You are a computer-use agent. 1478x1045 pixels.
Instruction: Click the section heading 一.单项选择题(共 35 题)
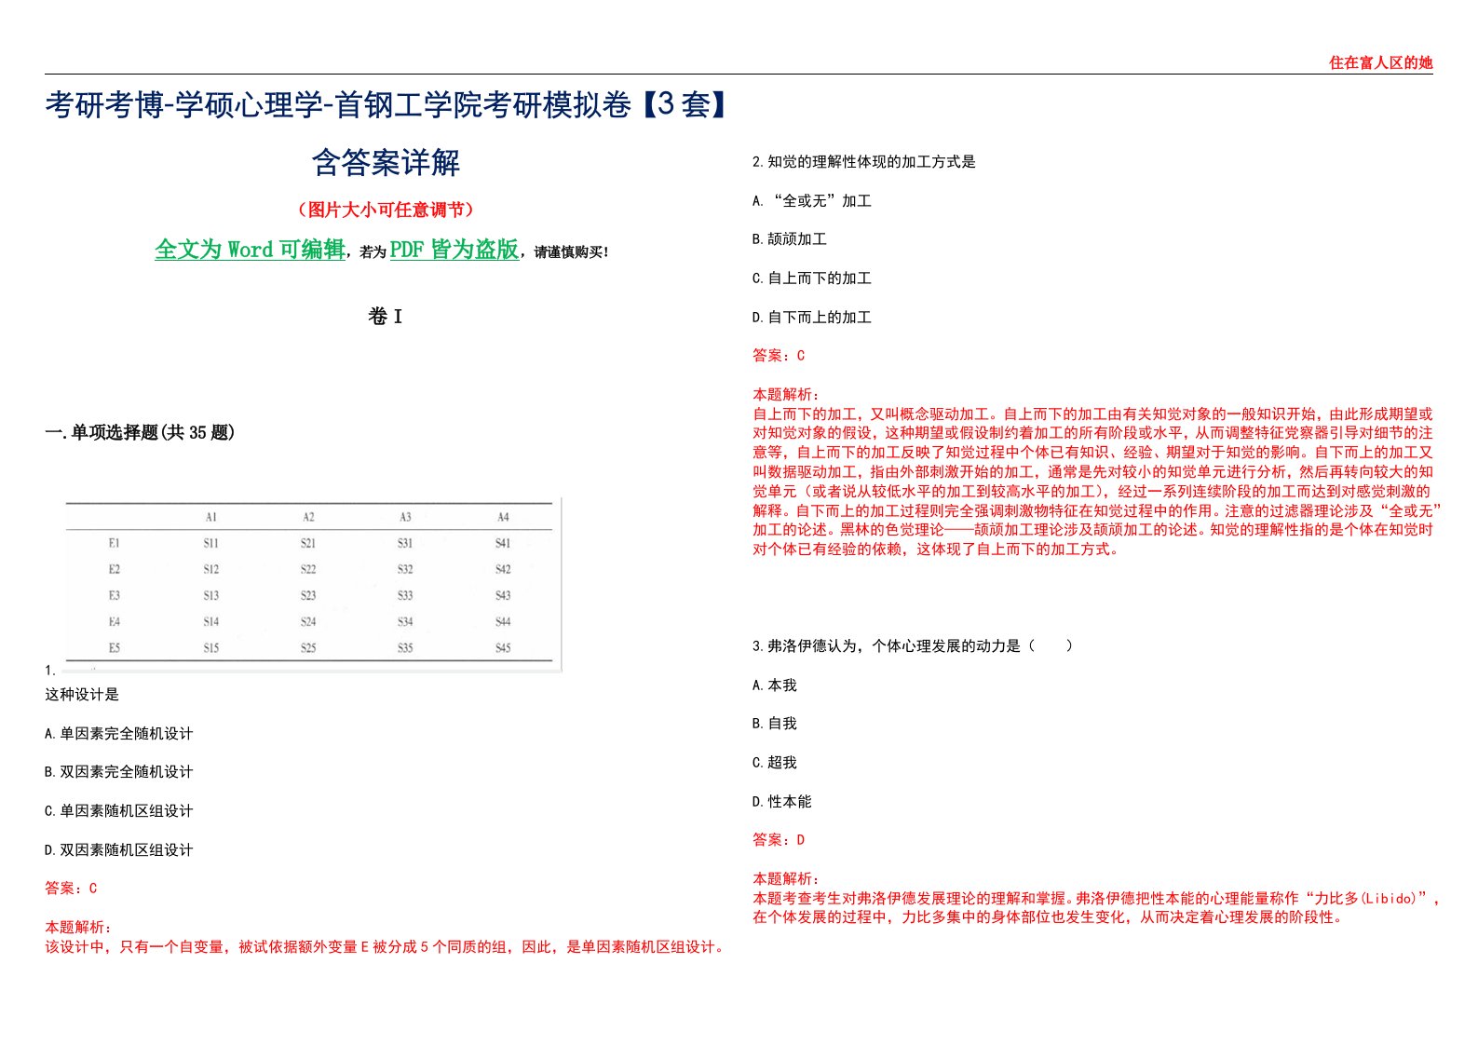(140, 432)
